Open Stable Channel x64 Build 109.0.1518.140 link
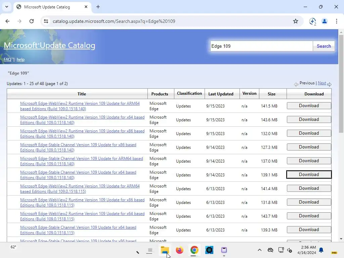 click(78, 175)
